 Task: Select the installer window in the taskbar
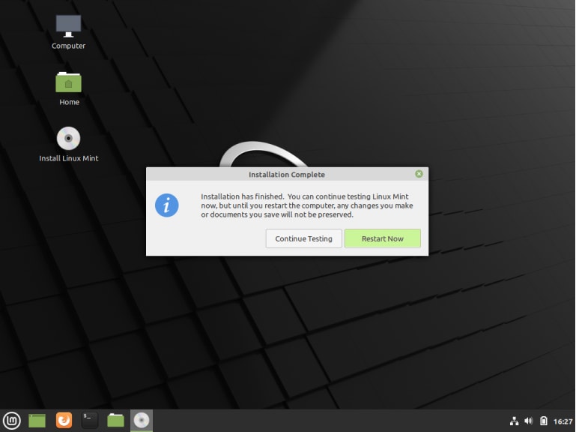click(142, 420)
